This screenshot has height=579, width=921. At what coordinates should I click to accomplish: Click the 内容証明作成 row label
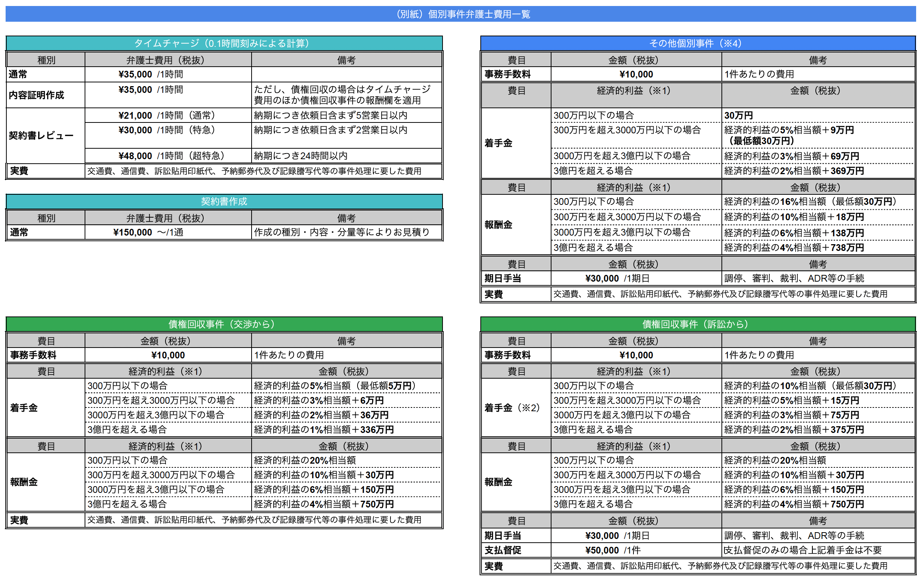click(x=37, y=95)
